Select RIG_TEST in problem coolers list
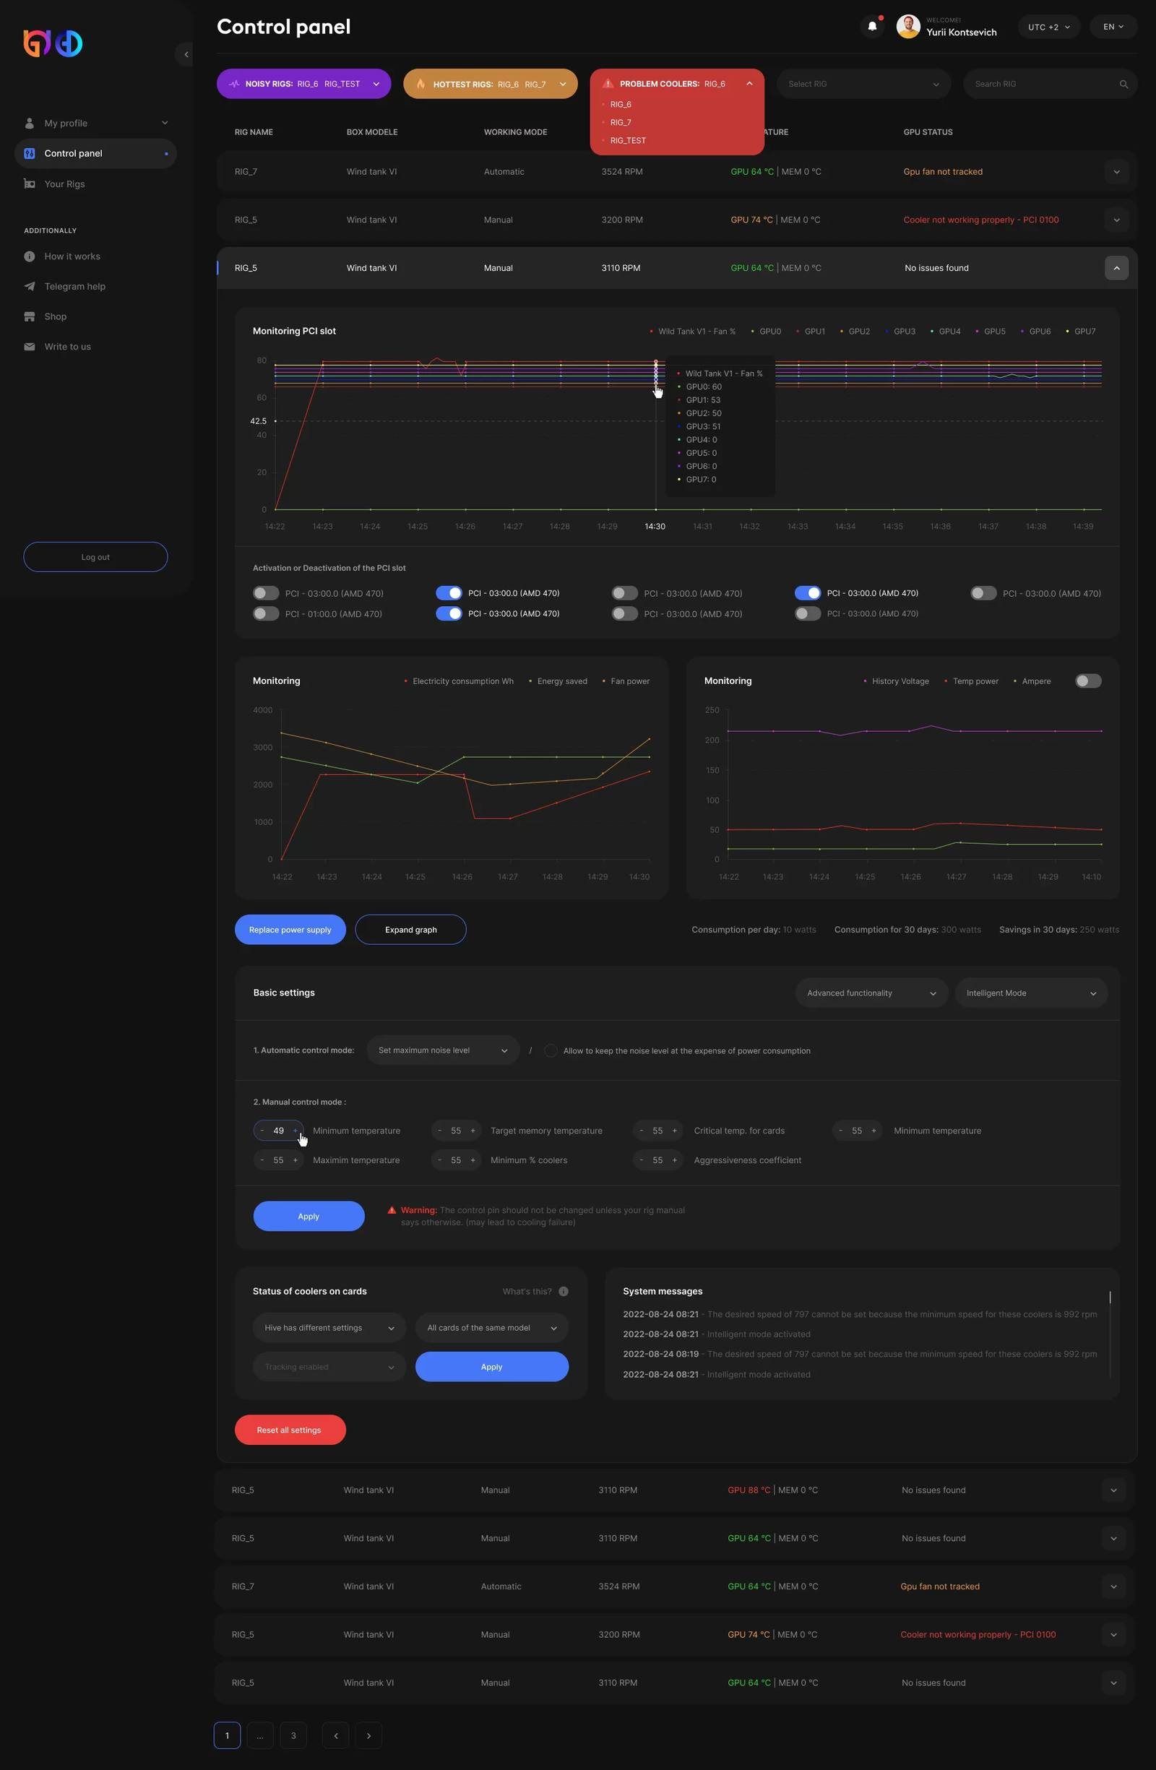Screen dimensions: 1156x1770 click(x=628, y=141)
